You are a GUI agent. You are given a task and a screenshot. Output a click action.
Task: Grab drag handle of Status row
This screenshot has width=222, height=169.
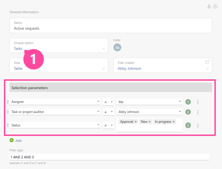(8, 125)
